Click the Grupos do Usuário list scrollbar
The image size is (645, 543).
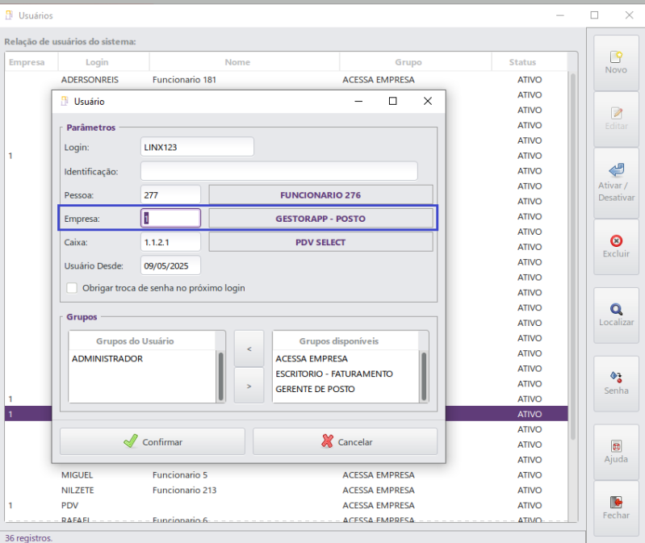coord(221,376)
